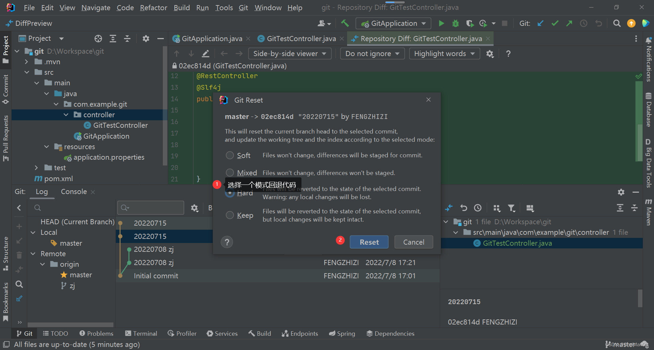Click the Group By icon in changes toolbar

coord(497,208)
